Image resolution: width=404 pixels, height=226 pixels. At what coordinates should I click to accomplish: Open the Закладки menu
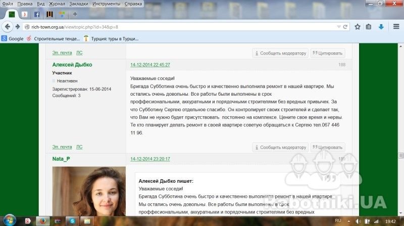pos(77,4)
